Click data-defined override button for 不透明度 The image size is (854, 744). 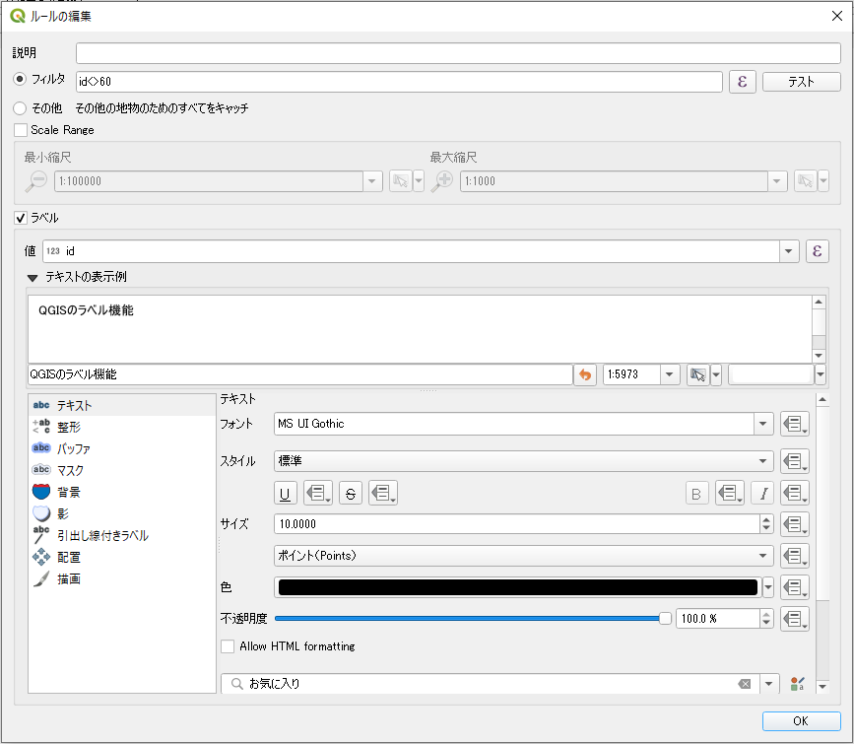(x=794, y=619)
